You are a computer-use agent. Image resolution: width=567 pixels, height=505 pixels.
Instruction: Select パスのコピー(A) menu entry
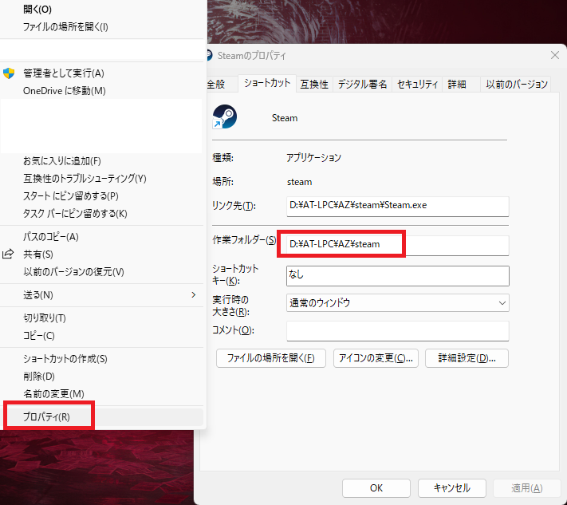51,237
